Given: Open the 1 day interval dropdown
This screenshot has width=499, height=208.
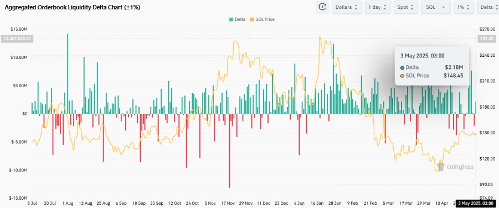Looking at the screenshot, I should 377,7.
